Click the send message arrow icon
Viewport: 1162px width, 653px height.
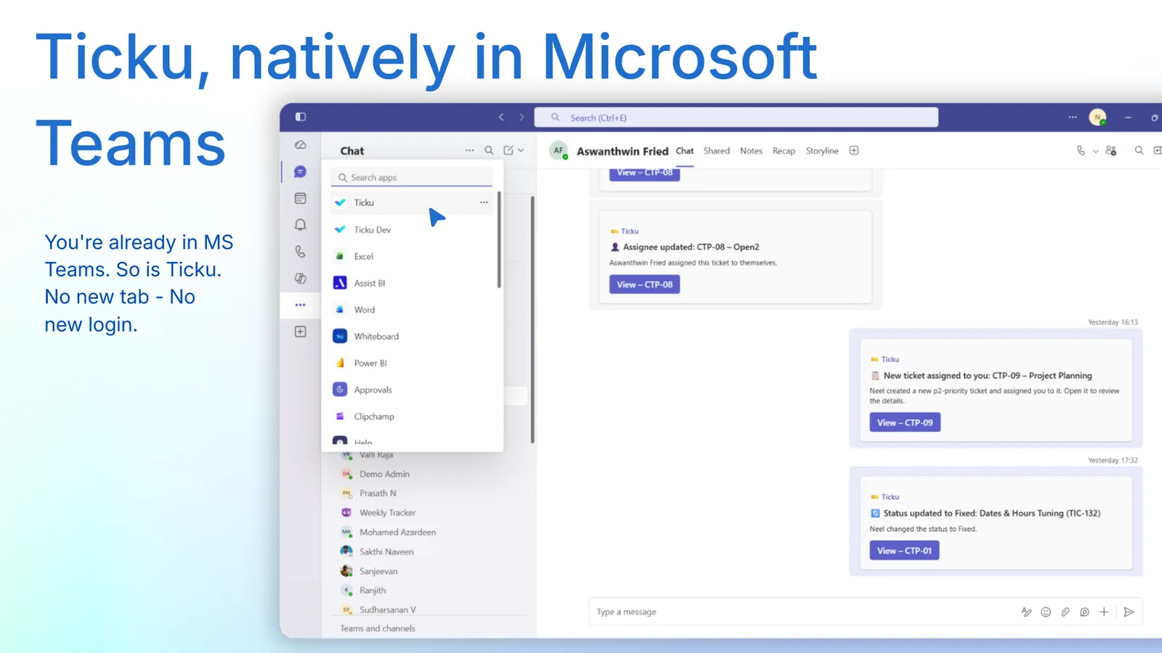tap(1129, 612)
